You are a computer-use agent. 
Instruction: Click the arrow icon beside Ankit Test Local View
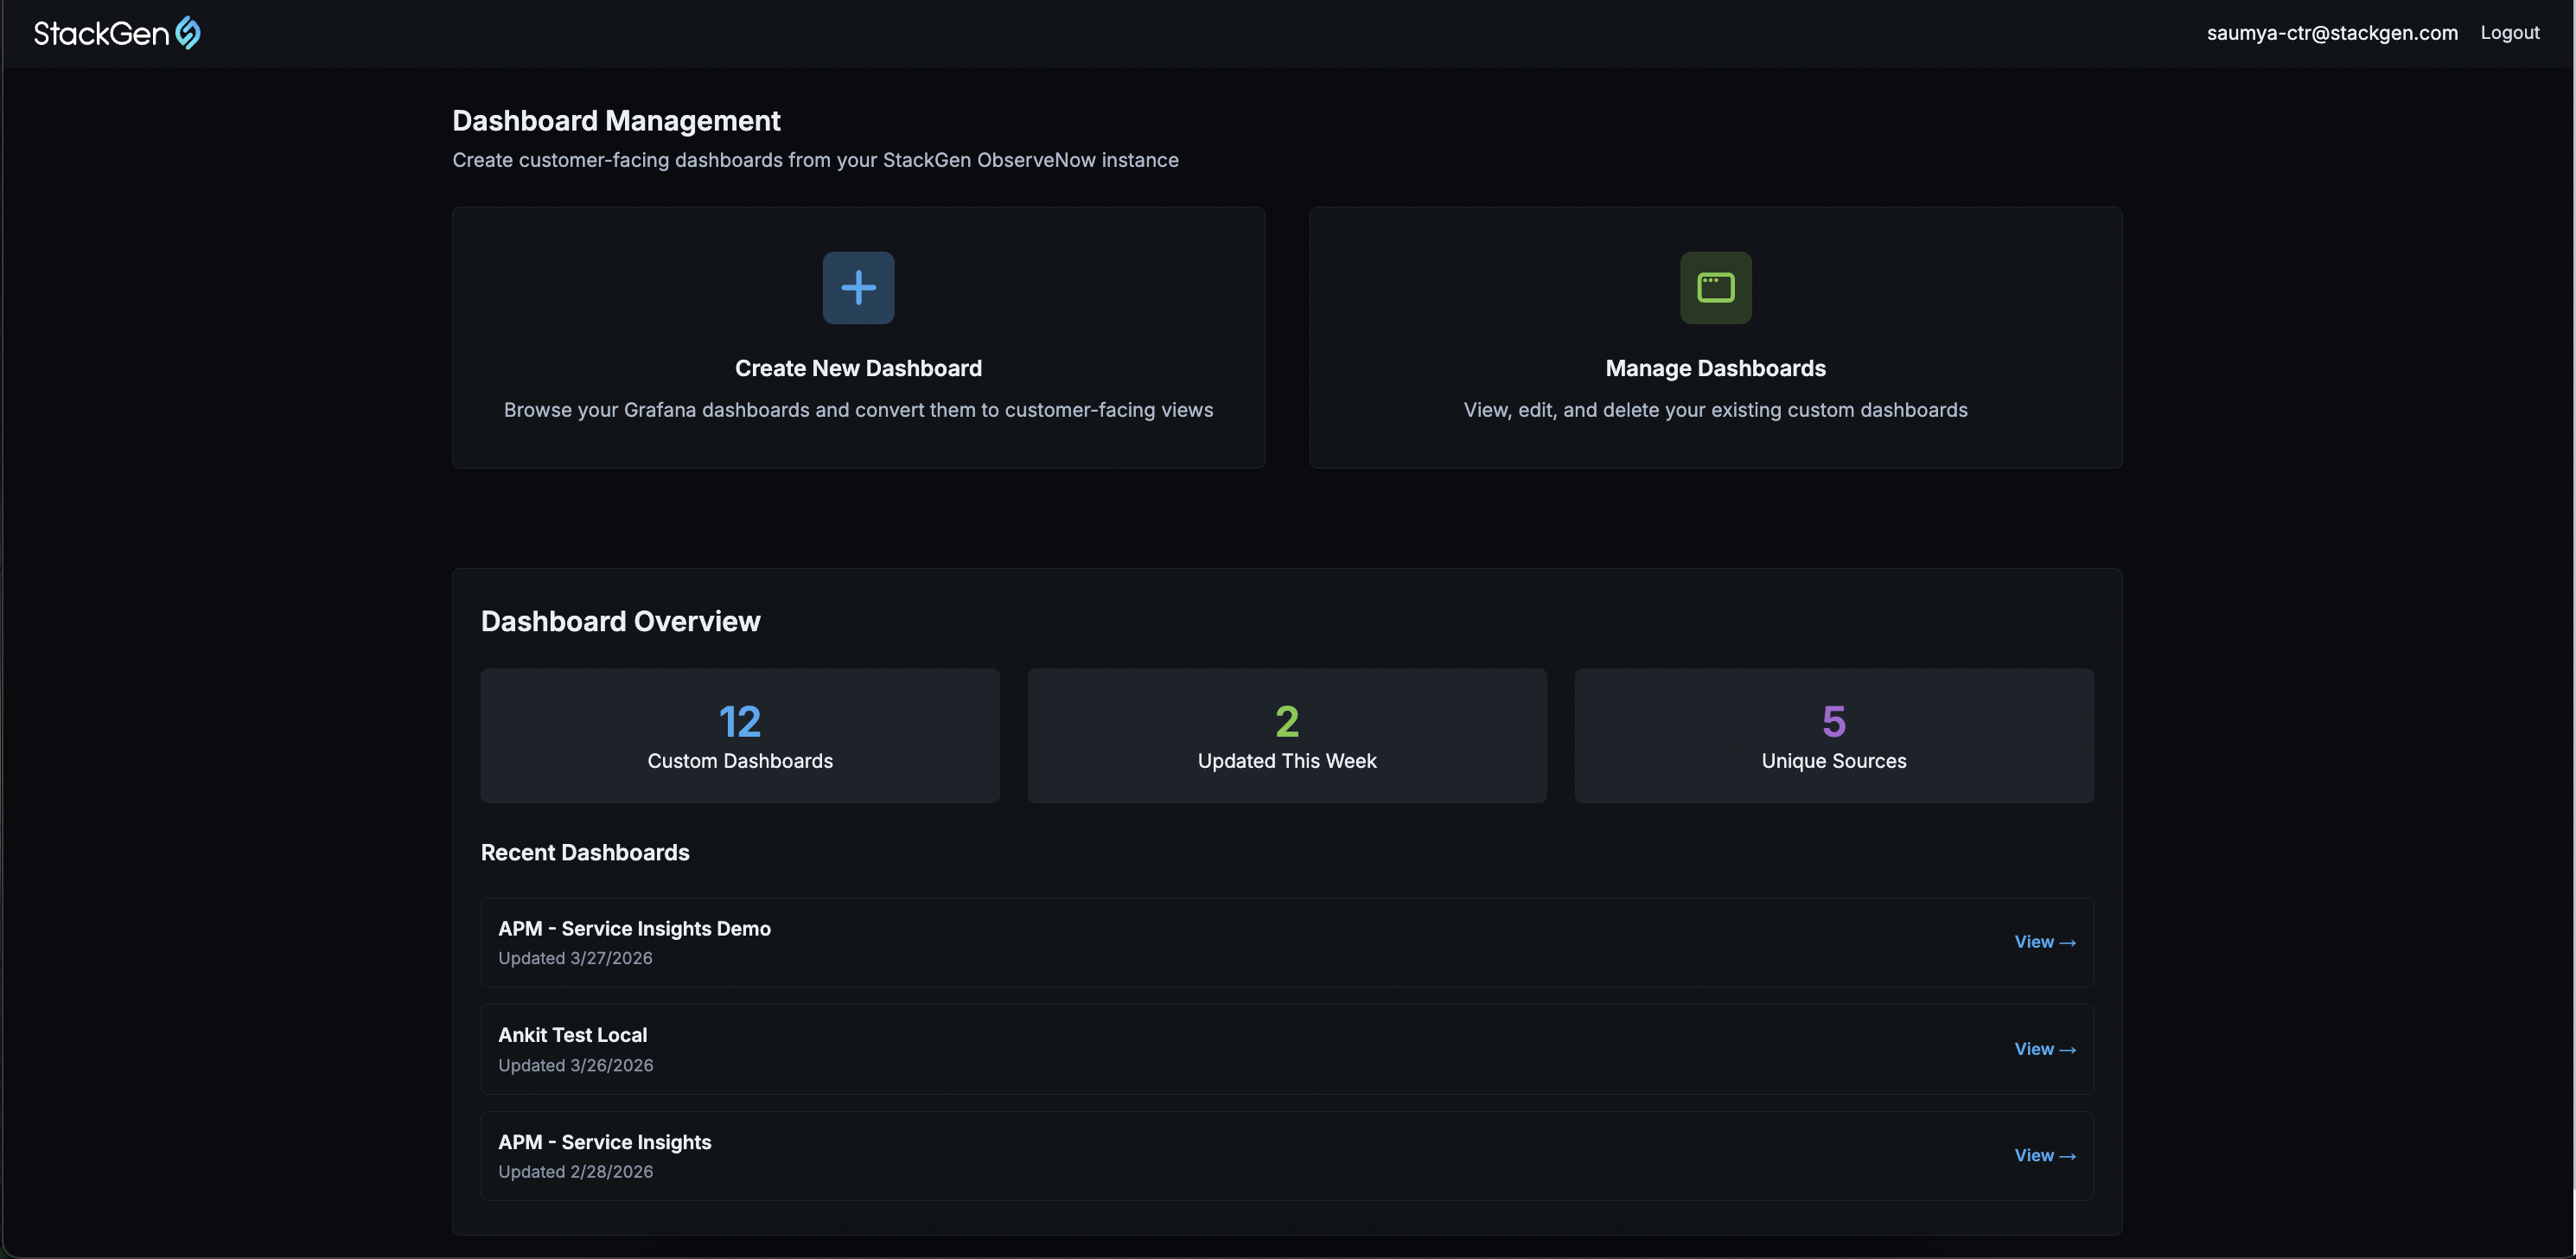[2069, 1049]
